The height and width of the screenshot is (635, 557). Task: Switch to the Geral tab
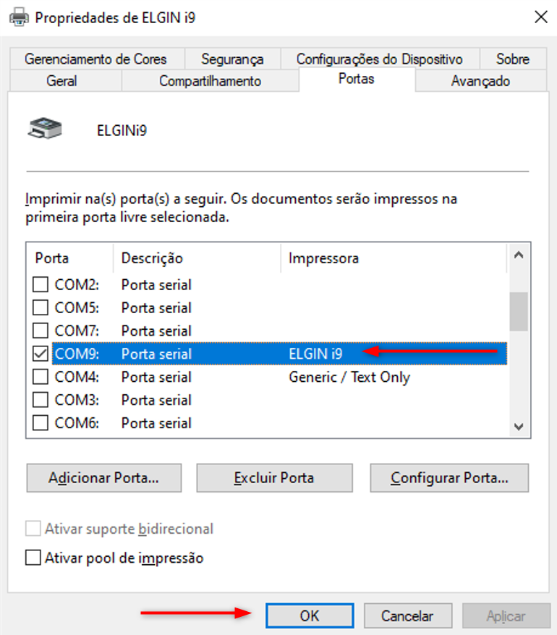coord(61,81)
